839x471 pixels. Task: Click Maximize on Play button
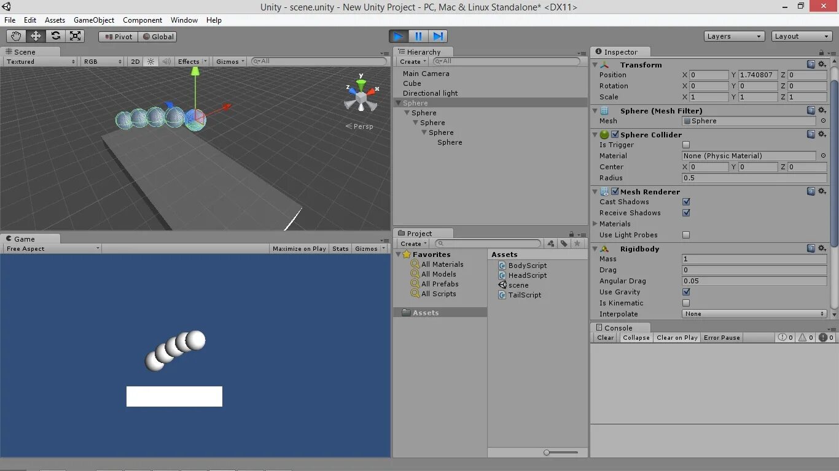300,248
